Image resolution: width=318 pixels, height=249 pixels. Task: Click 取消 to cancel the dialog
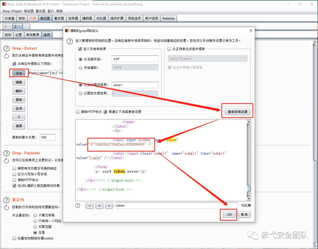[244, 214]
